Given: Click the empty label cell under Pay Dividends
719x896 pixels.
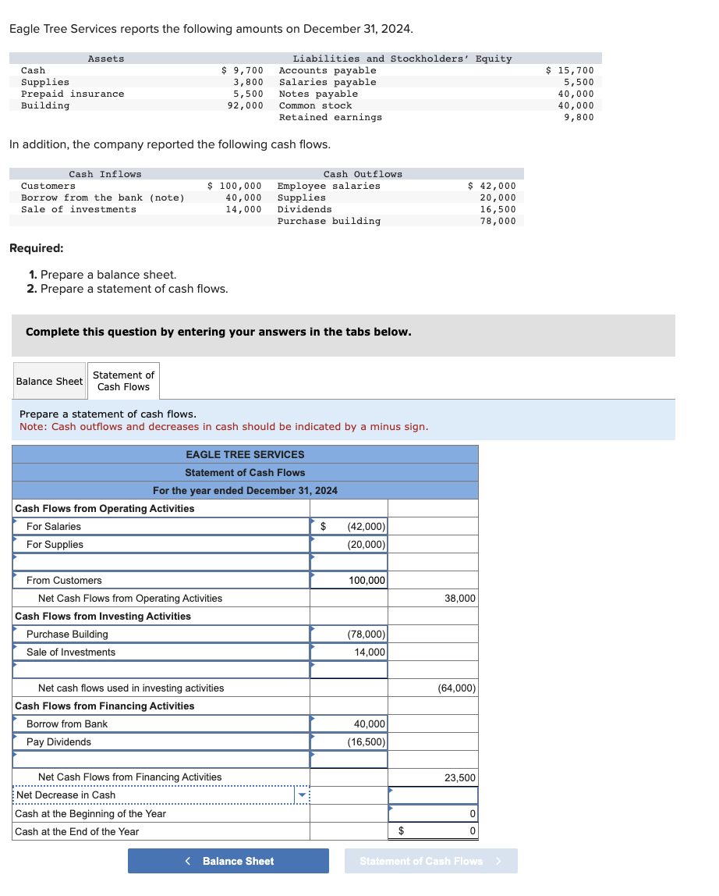Looking at the screenshot, I should (160, 759).
